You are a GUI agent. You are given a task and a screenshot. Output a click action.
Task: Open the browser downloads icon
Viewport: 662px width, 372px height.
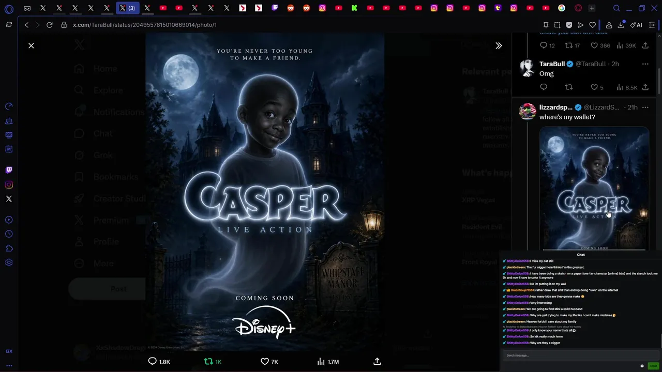[621, 25]
